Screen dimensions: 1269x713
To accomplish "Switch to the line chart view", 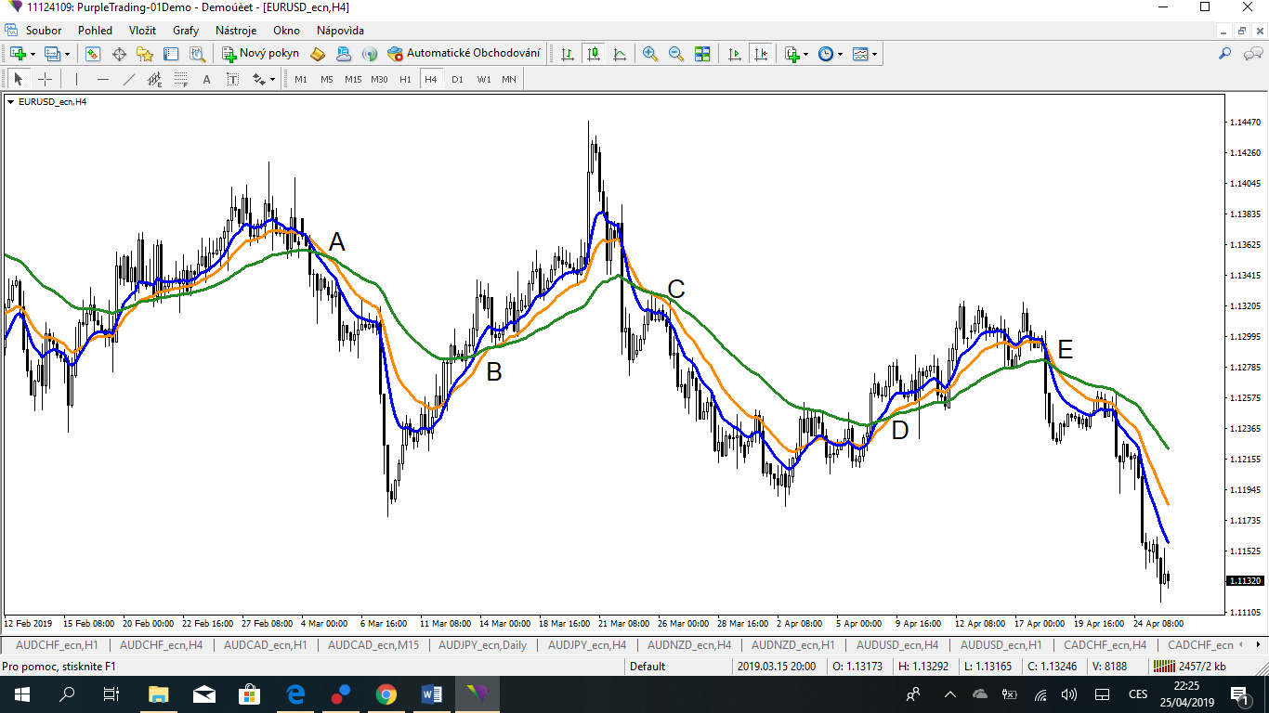I will pos(620,54).
